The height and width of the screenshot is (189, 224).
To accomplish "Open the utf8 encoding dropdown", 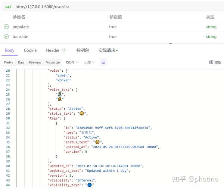I will pyautogui.click(x=90, y=62).
